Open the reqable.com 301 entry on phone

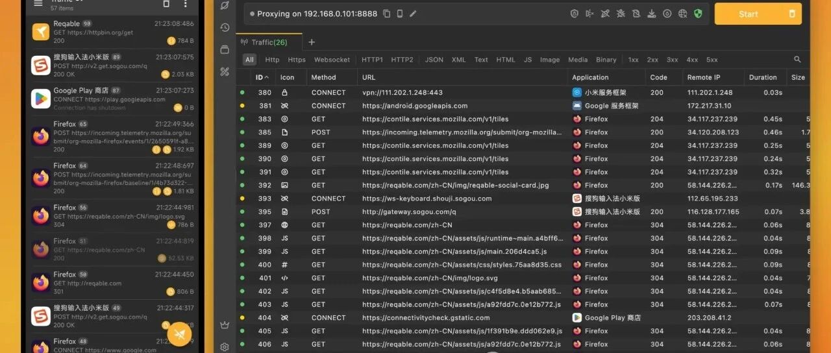(x=113, y=283)
